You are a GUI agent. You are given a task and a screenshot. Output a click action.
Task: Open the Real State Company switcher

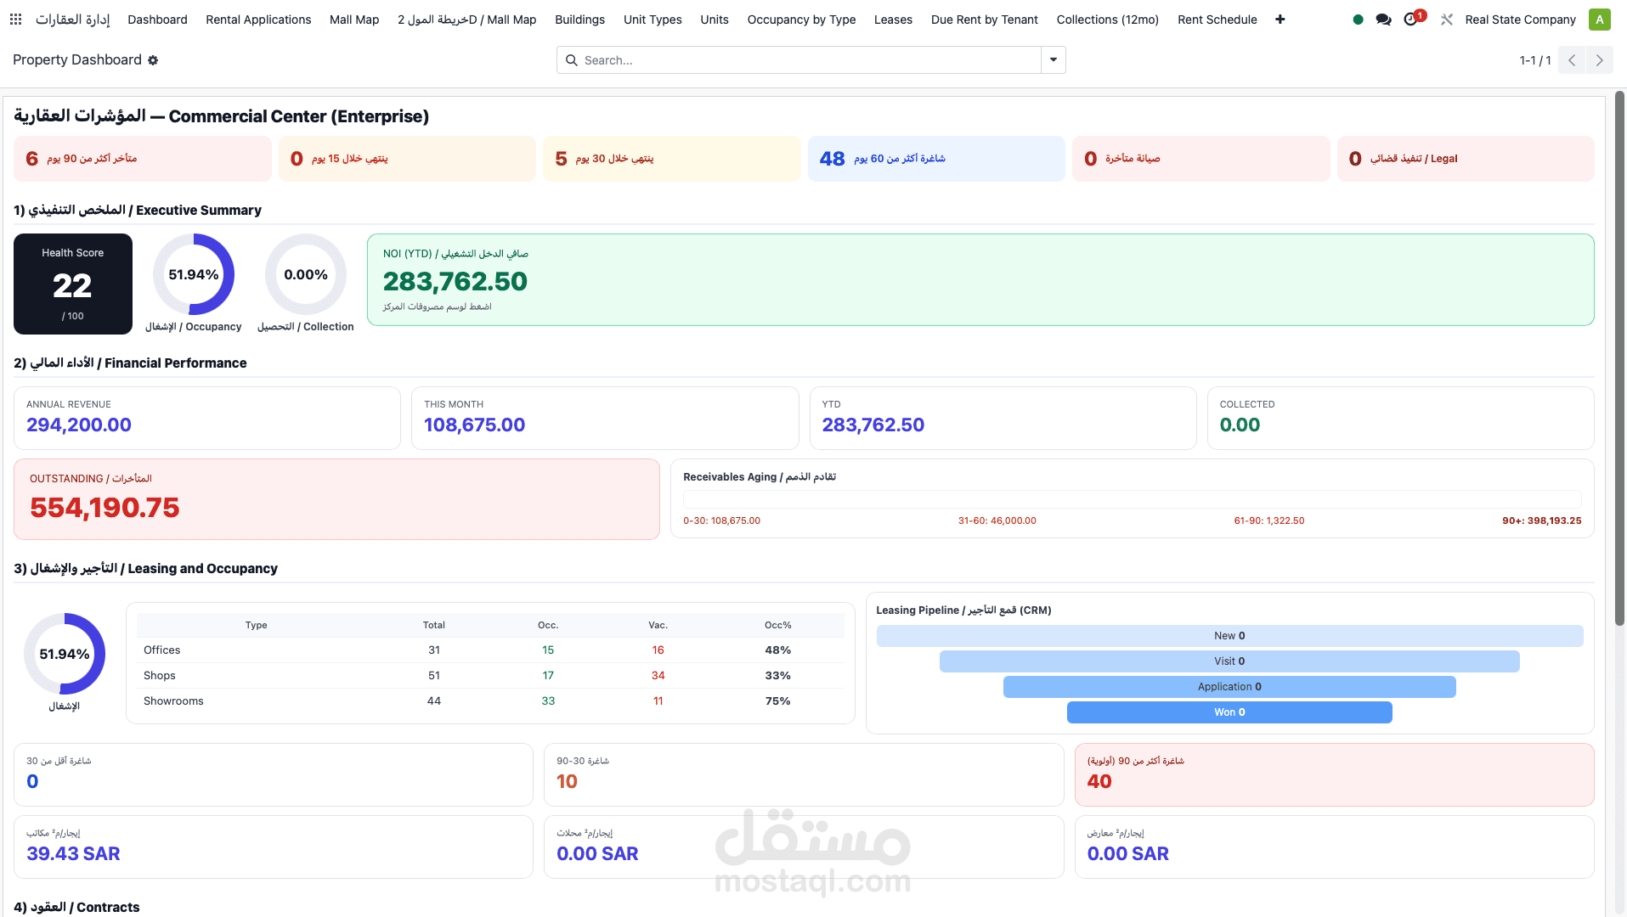(1520, 19)
